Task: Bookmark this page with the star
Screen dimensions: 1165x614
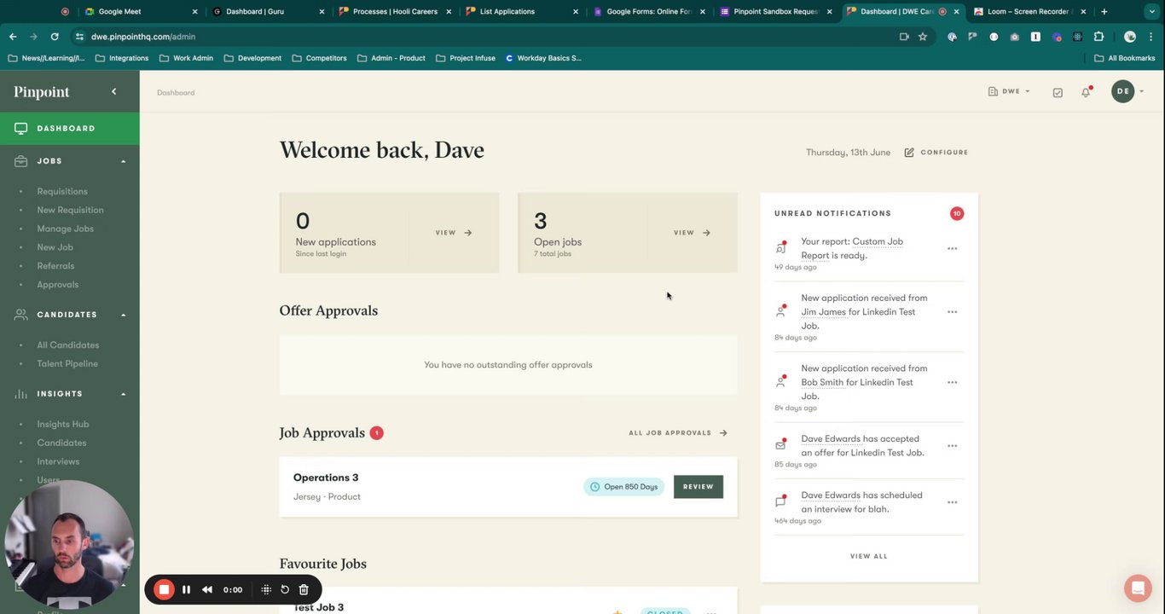Action: click(x=923, y=37)
